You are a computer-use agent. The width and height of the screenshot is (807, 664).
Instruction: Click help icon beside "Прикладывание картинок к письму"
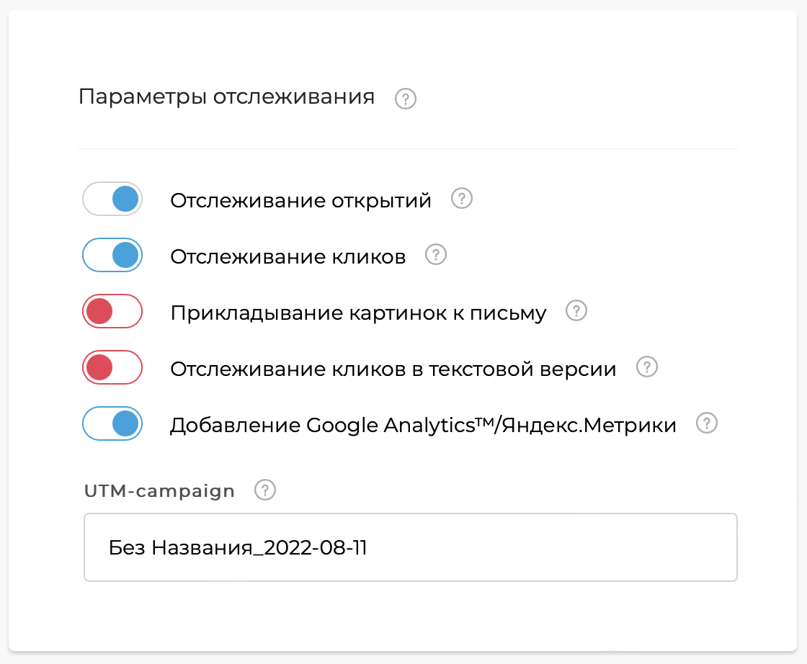coord(576,310)
